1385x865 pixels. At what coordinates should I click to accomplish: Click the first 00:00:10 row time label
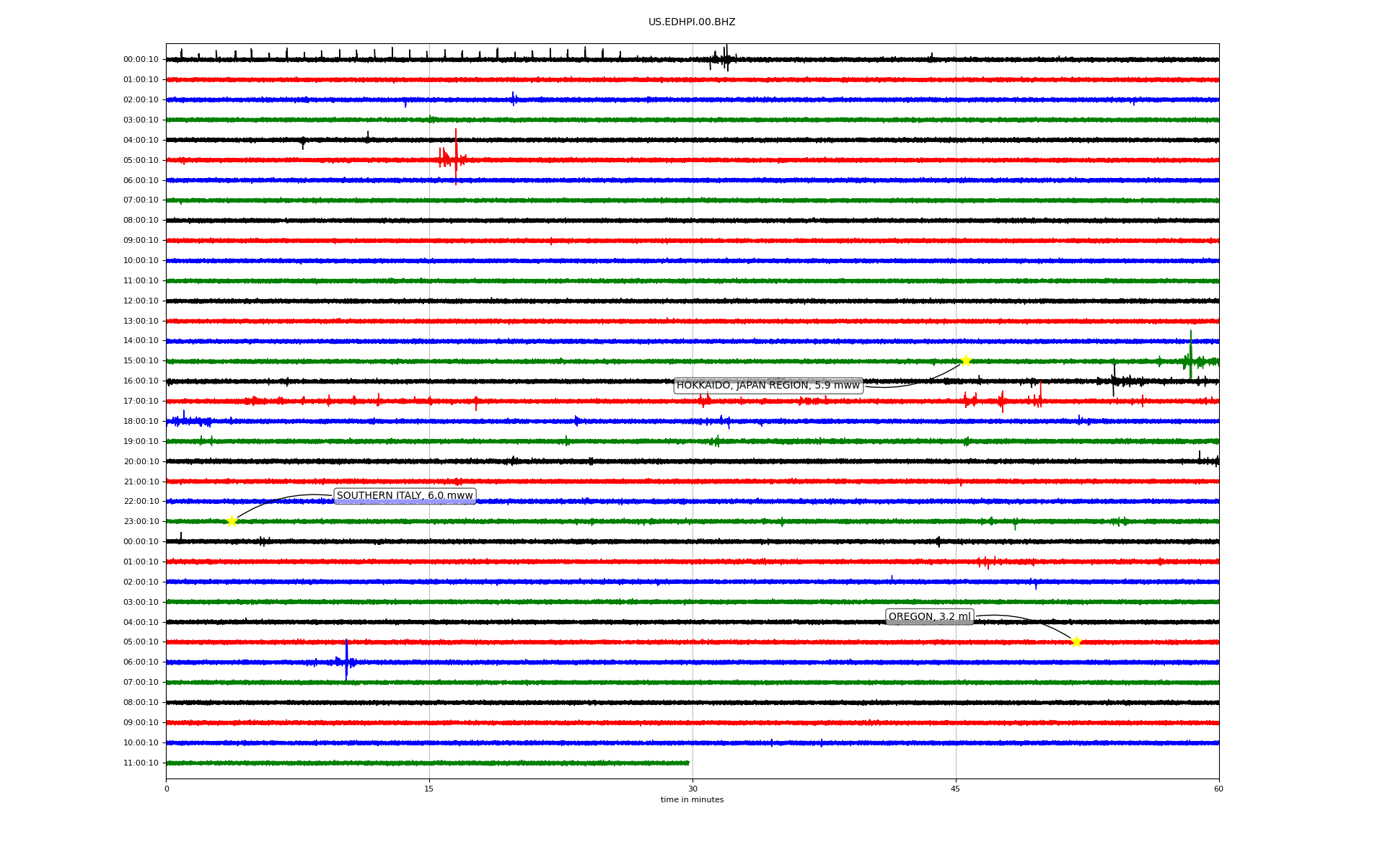141,60
